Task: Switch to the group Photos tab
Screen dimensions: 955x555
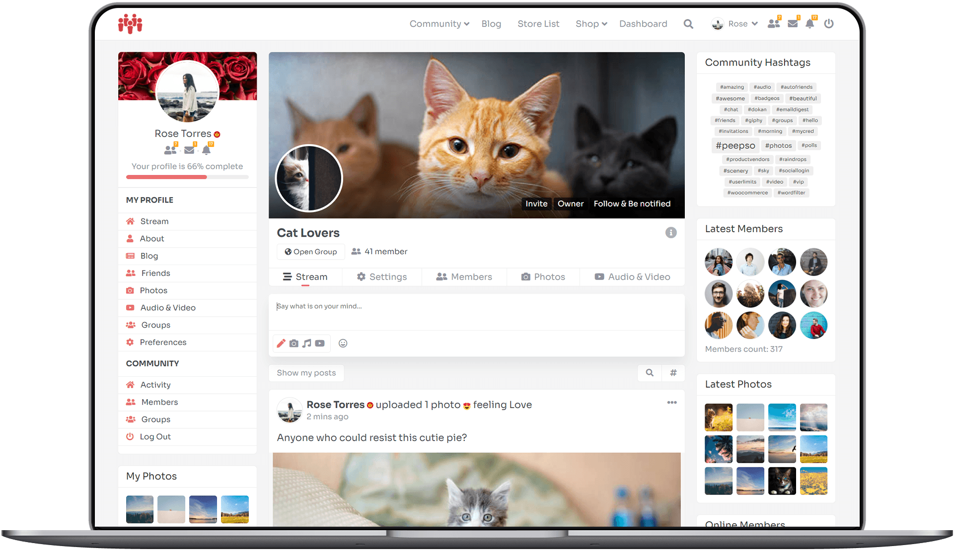Action: coord(543,277)
